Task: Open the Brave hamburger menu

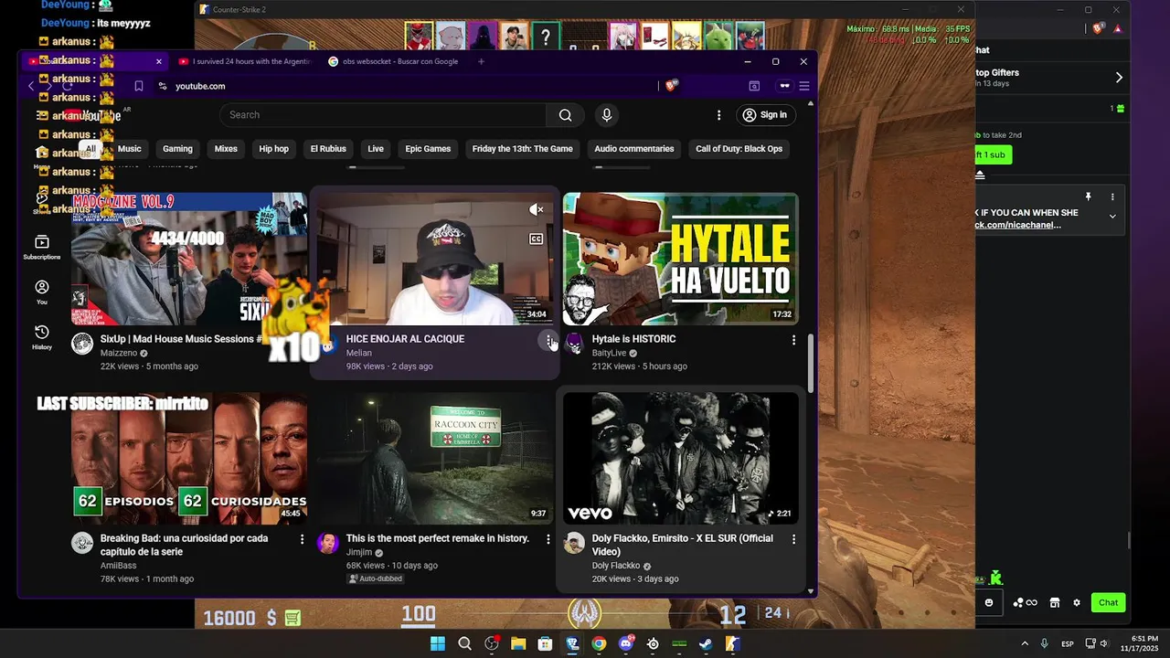Action: 804,86
